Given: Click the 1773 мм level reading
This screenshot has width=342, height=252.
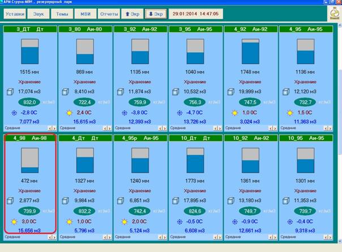Looking at the screenshot, I should click(x=195, y=181).
